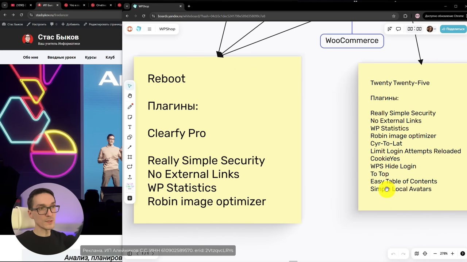This screenshot has width=467, height=262.
Task: Click the Поделиться share button
Action: 453,29
